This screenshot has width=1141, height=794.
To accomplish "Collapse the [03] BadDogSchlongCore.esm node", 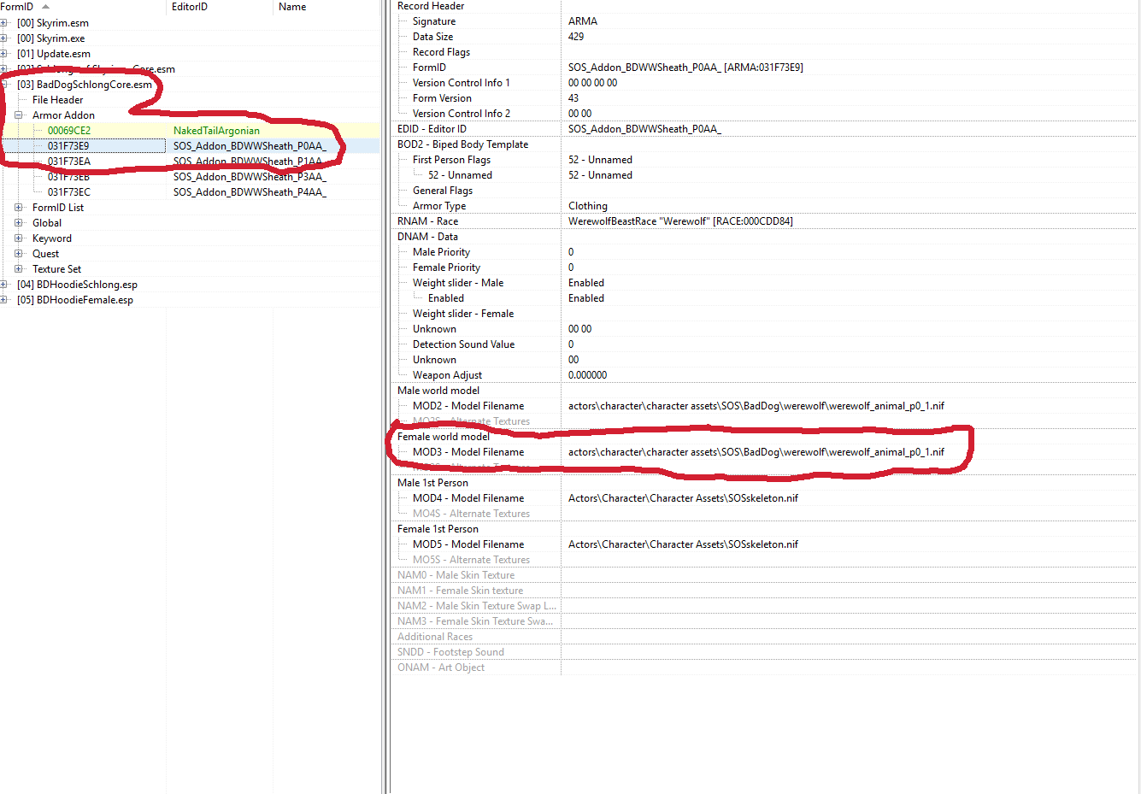I will tap(4, 85).
